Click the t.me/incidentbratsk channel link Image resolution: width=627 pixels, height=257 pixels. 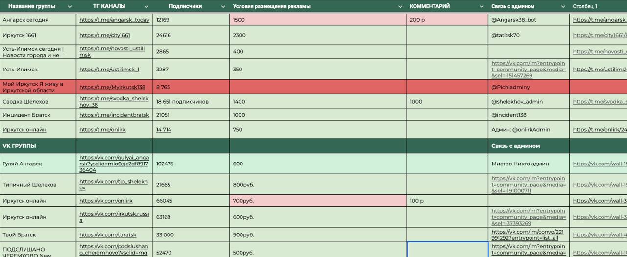click(x=114, y=115)
